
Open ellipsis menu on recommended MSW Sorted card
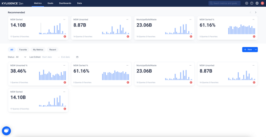64,19
